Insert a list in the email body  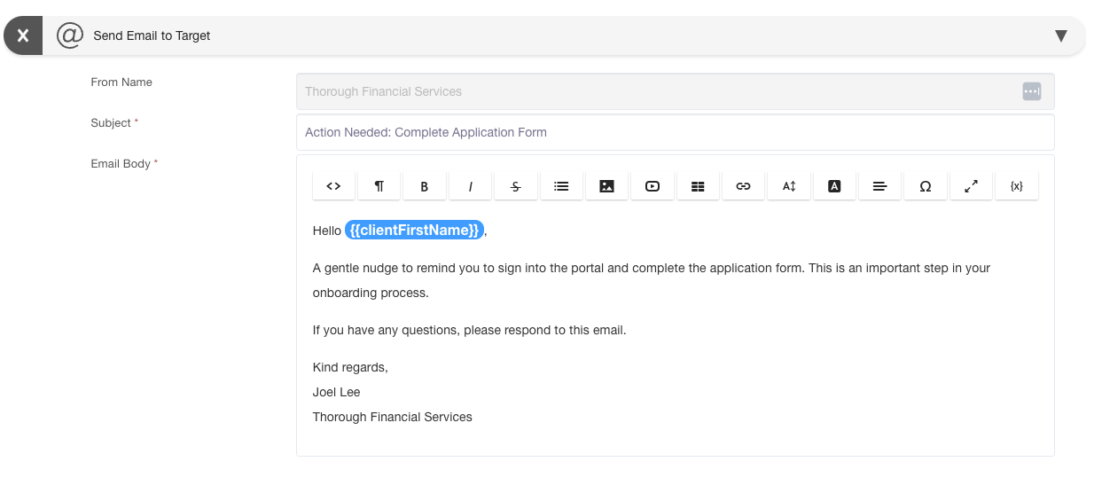tap(561, 186)
